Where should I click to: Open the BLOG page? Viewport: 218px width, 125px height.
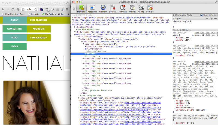(x=14, y=38)
